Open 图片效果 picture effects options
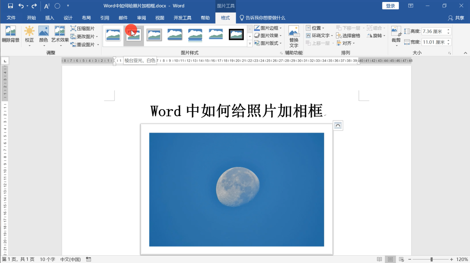Screen dimensions: 470x263 tap(268, 35)
